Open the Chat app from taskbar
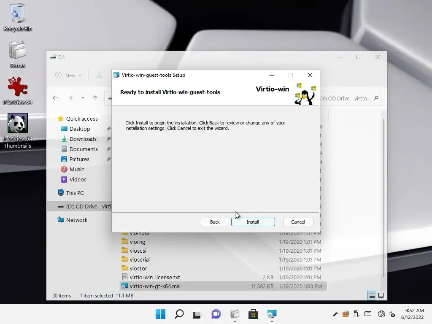The image size is (432, 324). click(216, 314)
